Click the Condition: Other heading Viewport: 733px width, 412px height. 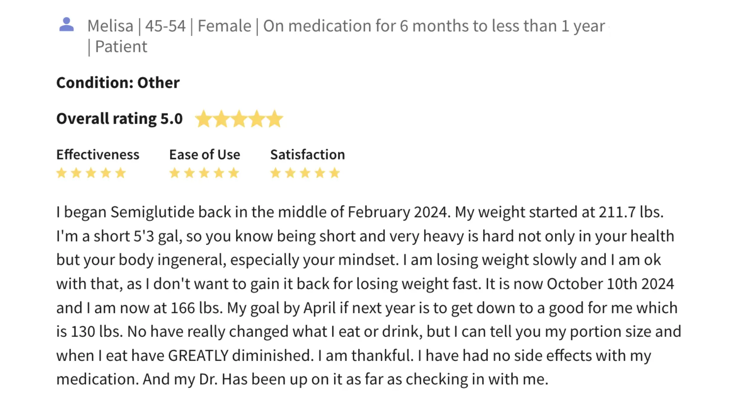[118, 83]
